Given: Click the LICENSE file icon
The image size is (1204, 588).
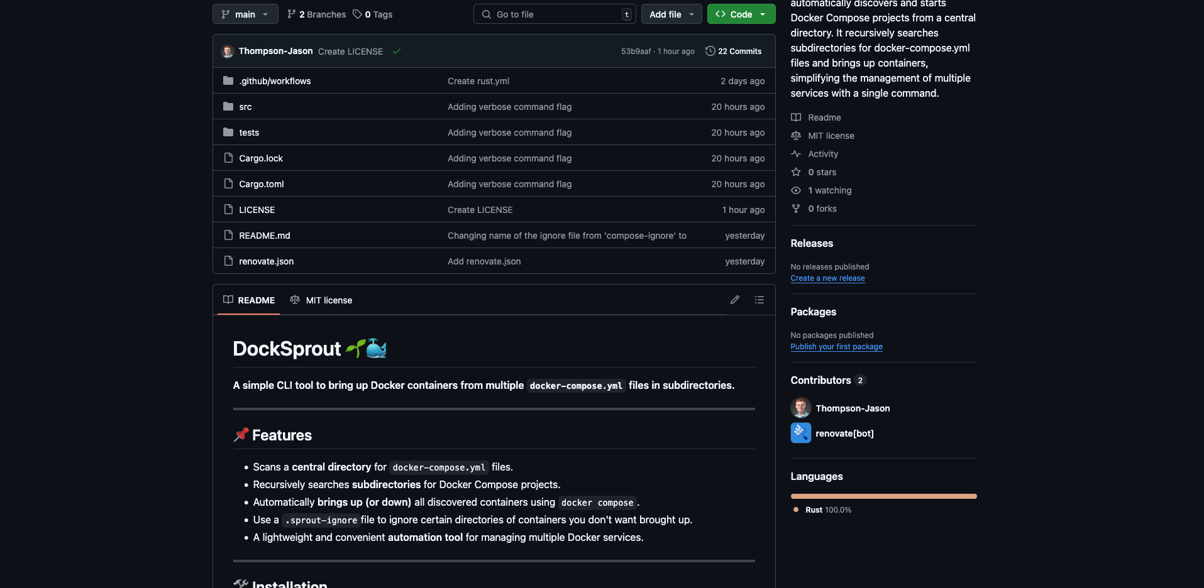Looking at the screenshot, I should point(228,209).
